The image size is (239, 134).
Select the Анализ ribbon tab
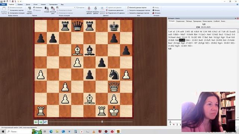(x=43, y=4)
